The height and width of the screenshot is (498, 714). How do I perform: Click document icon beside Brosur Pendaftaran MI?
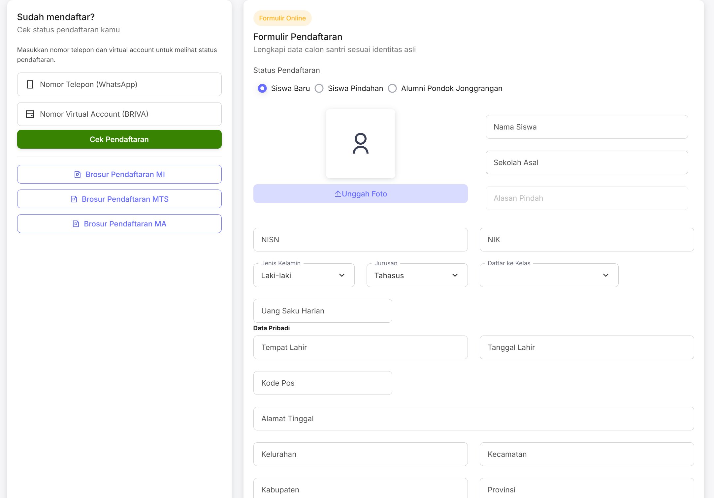click(78, 174)
